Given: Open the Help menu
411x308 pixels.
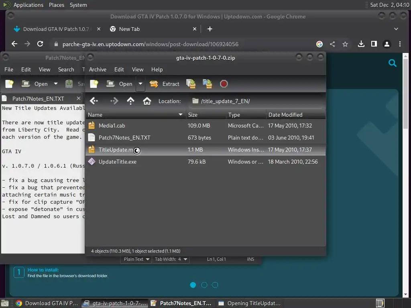Looking at the screenshot, I should (157, 69).
